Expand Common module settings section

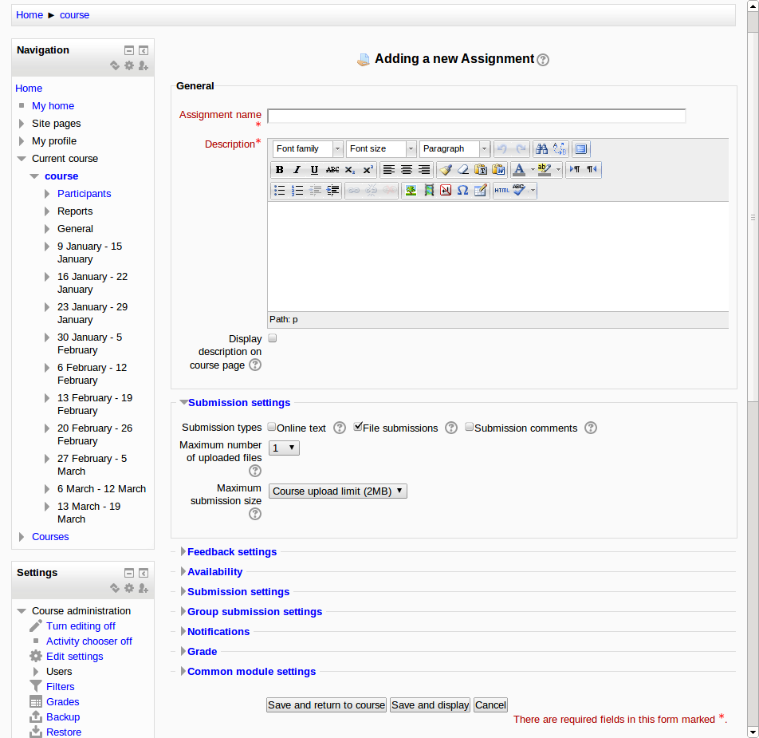(251, 671)
